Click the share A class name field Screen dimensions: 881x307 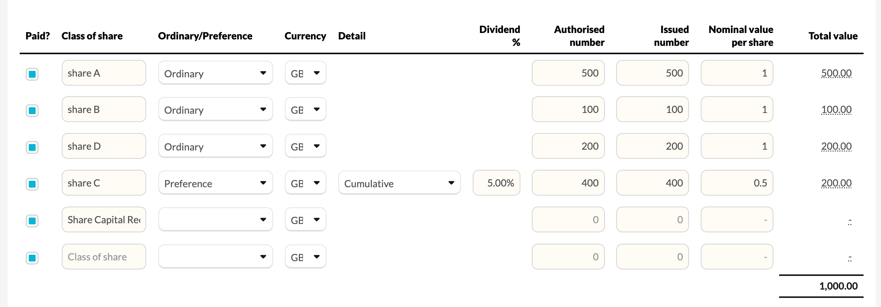click(x=104, y=73)
